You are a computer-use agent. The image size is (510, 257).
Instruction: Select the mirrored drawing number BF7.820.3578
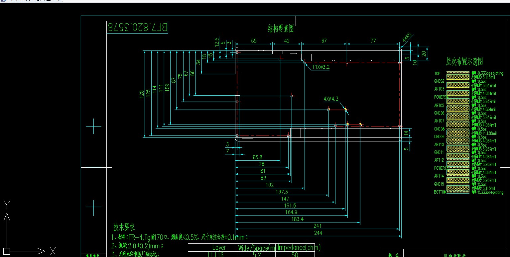click(137, 28)
